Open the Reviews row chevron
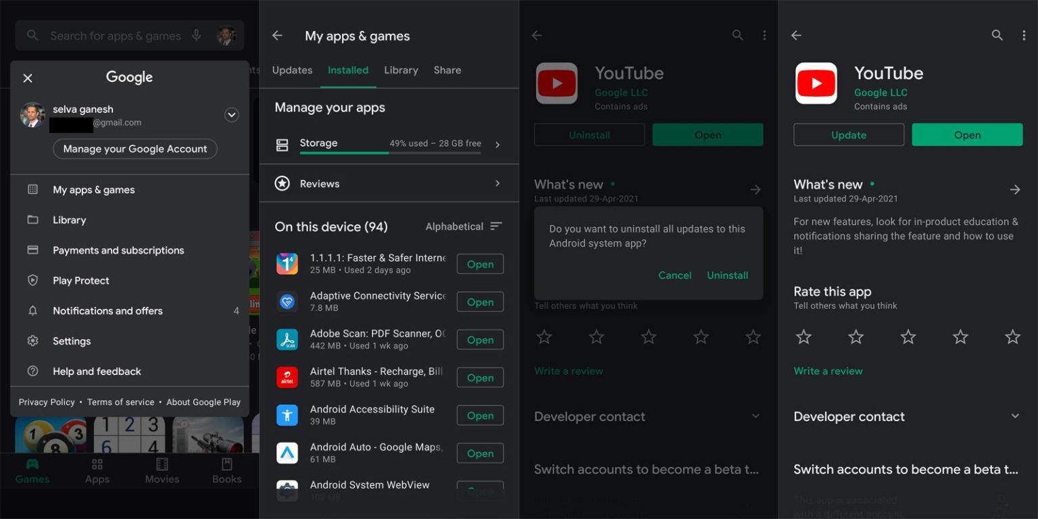1038x519 pixels. [x=497, y=183]
